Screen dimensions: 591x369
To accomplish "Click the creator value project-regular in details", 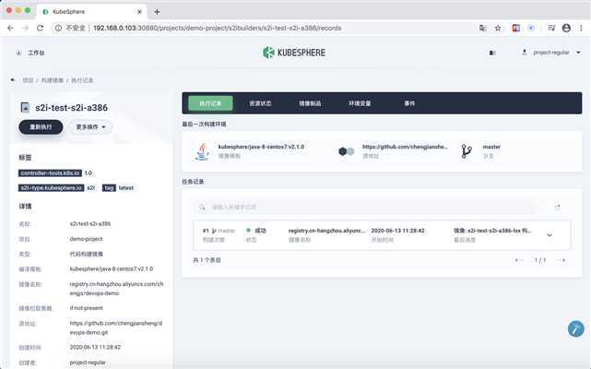I will coord(88,363).
